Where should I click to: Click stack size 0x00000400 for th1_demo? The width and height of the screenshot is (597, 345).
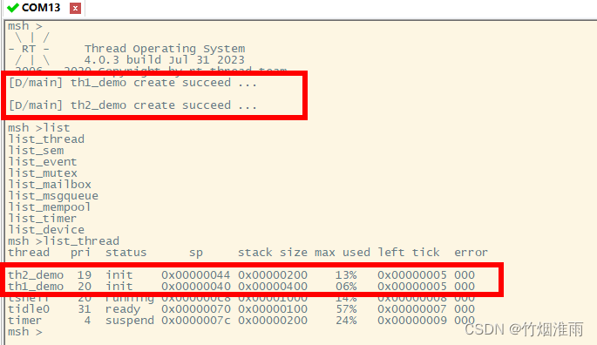click(273, 287)
